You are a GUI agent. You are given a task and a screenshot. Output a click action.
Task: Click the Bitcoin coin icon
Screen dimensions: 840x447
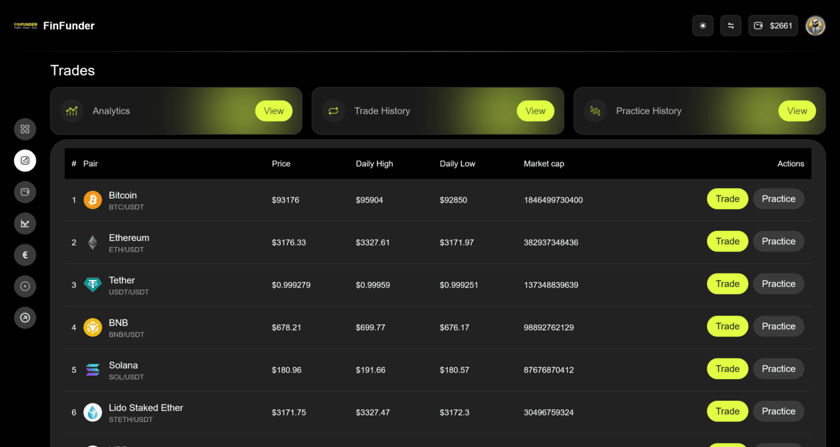click(x=93, y=200)
